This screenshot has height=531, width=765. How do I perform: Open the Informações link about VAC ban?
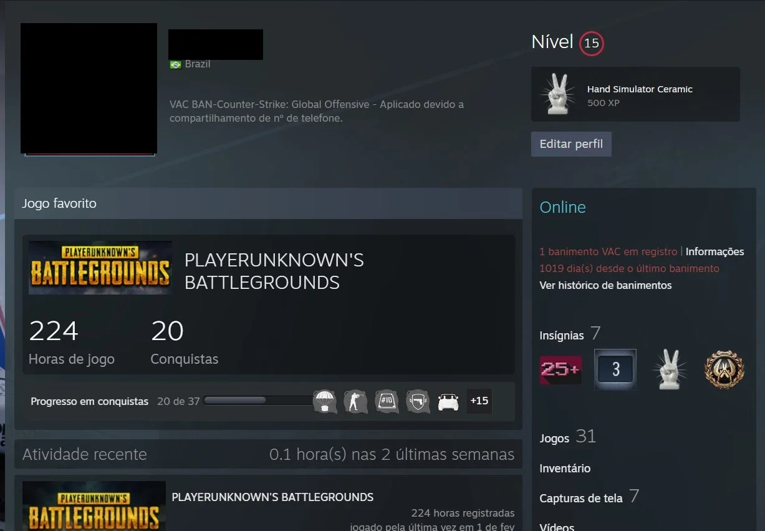click(714, 251)
